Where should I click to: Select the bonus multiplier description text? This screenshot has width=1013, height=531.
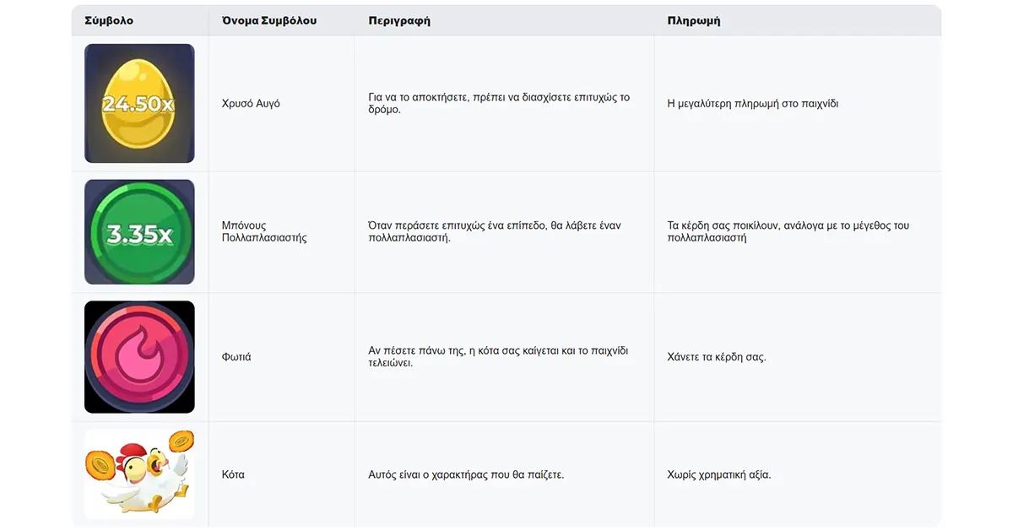[495, 231]
